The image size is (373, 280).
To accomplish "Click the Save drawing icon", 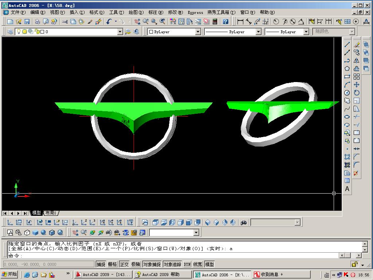I will pyautogui.click(x=27, y=22).
